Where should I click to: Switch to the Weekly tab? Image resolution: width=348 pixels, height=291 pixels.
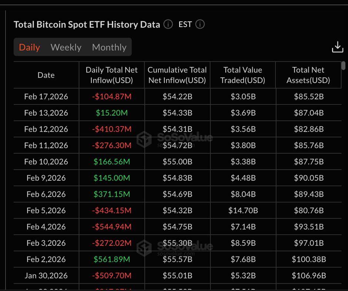click(66, 47)
